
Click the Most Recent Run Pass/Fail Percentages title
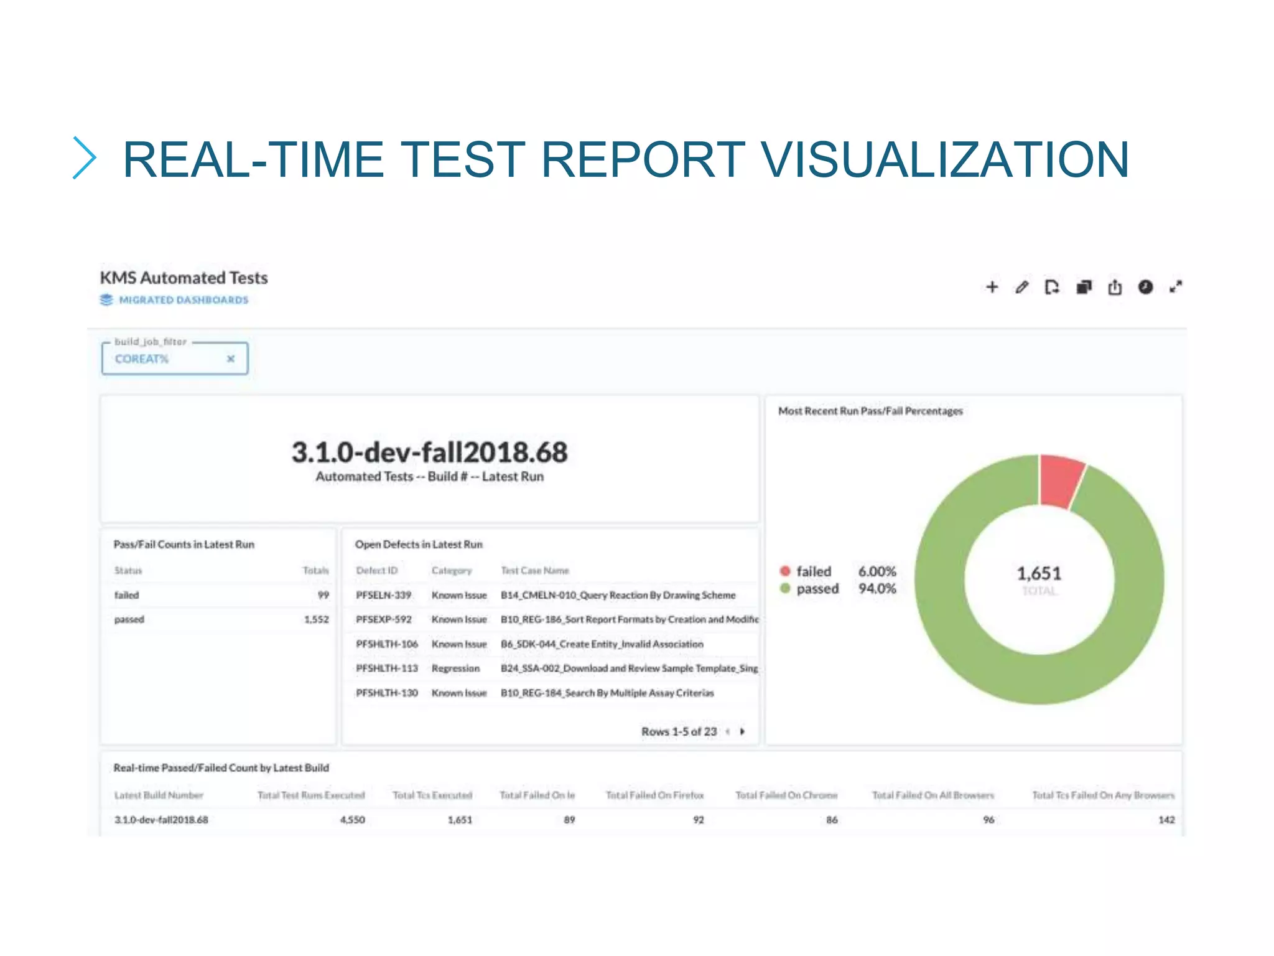[x=870, y=411]
